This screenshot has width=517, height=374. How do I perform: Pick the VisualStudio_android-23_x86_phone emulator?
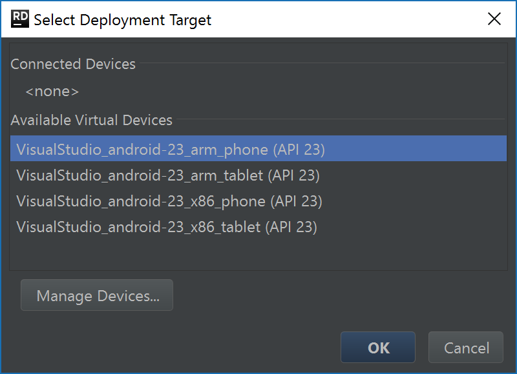(258, 201)
